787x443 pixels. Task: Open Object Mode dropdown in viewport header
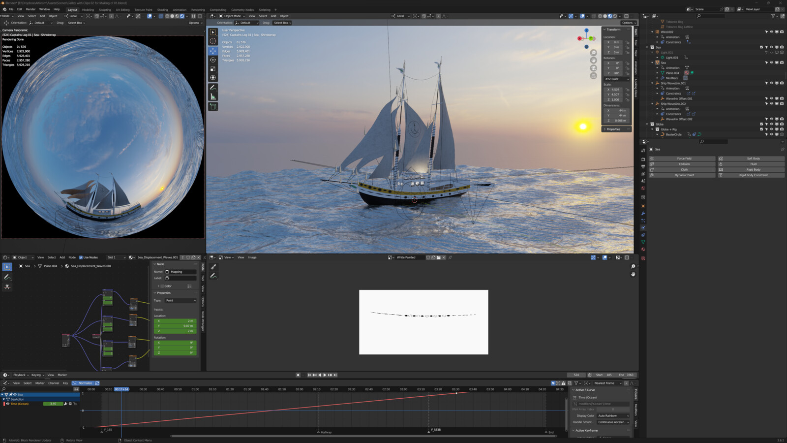[233, 16]
